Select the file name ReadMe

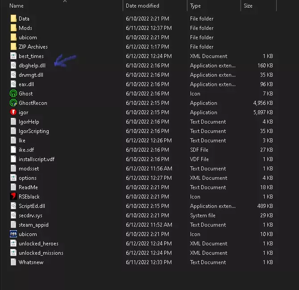(28, 187)
